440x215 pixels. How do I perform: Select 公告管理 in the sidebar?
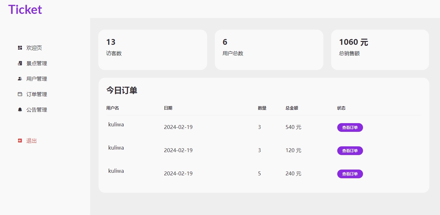pyautogui.click(x=37, y=110)
